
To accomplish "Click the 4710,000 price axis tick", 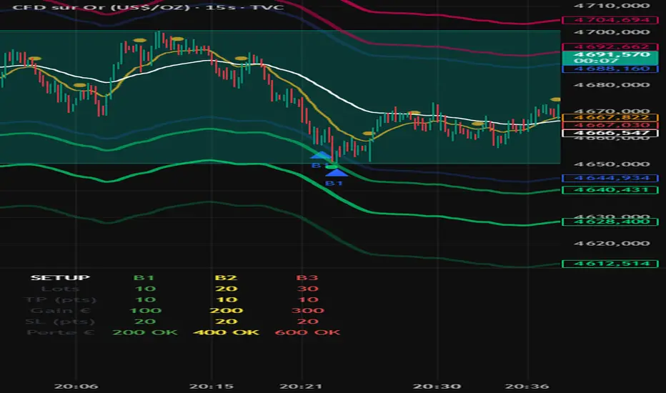I will click(x=612, y=6).
